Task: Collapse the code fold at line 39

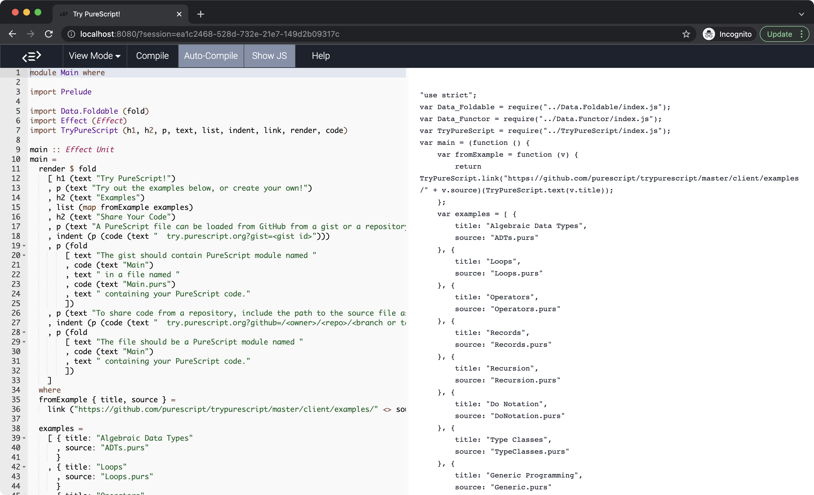Action: click(24, 438)
